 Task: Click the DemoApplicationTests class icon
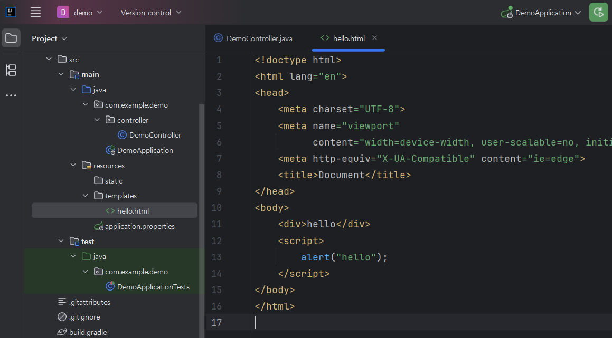tap(110, 286)
